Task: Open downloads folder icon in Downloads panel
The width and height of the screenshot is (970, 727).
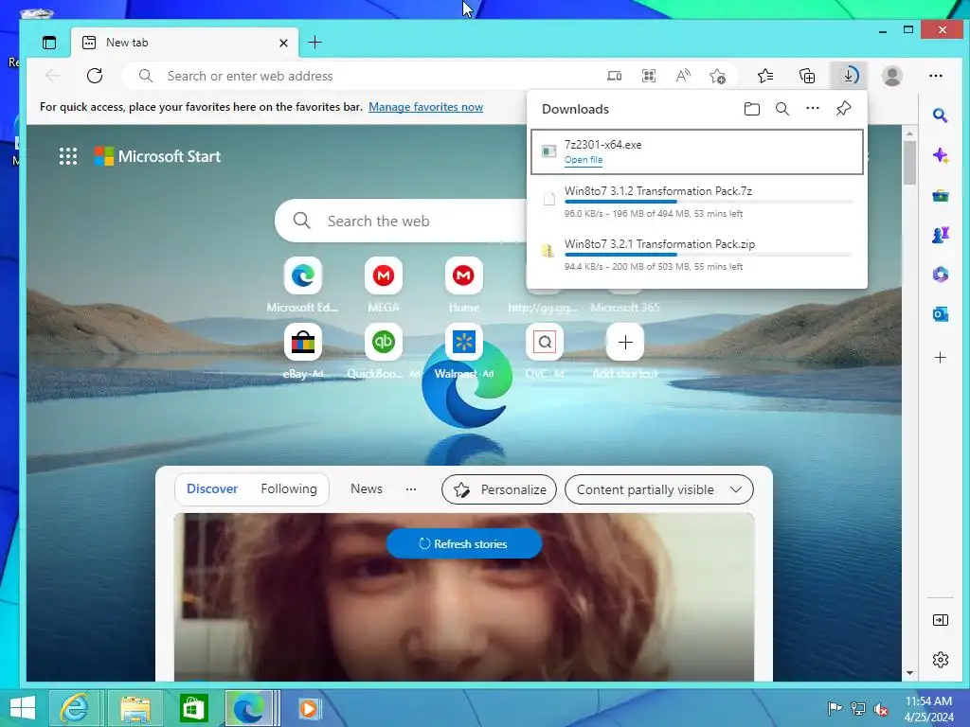Action: pyautogui.click(x=751, y=109)
